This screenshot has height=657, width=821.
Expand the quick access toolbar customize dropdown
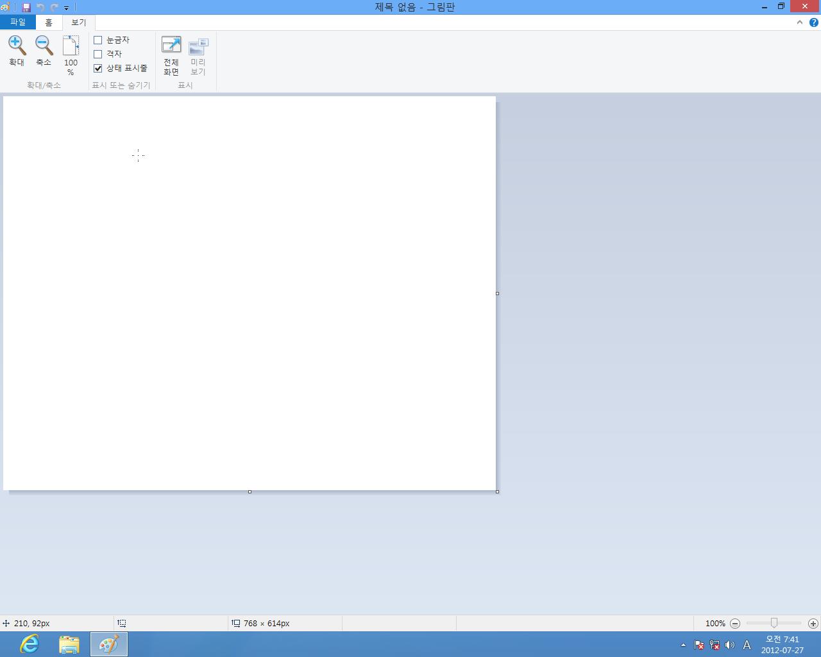pos(66,8)
